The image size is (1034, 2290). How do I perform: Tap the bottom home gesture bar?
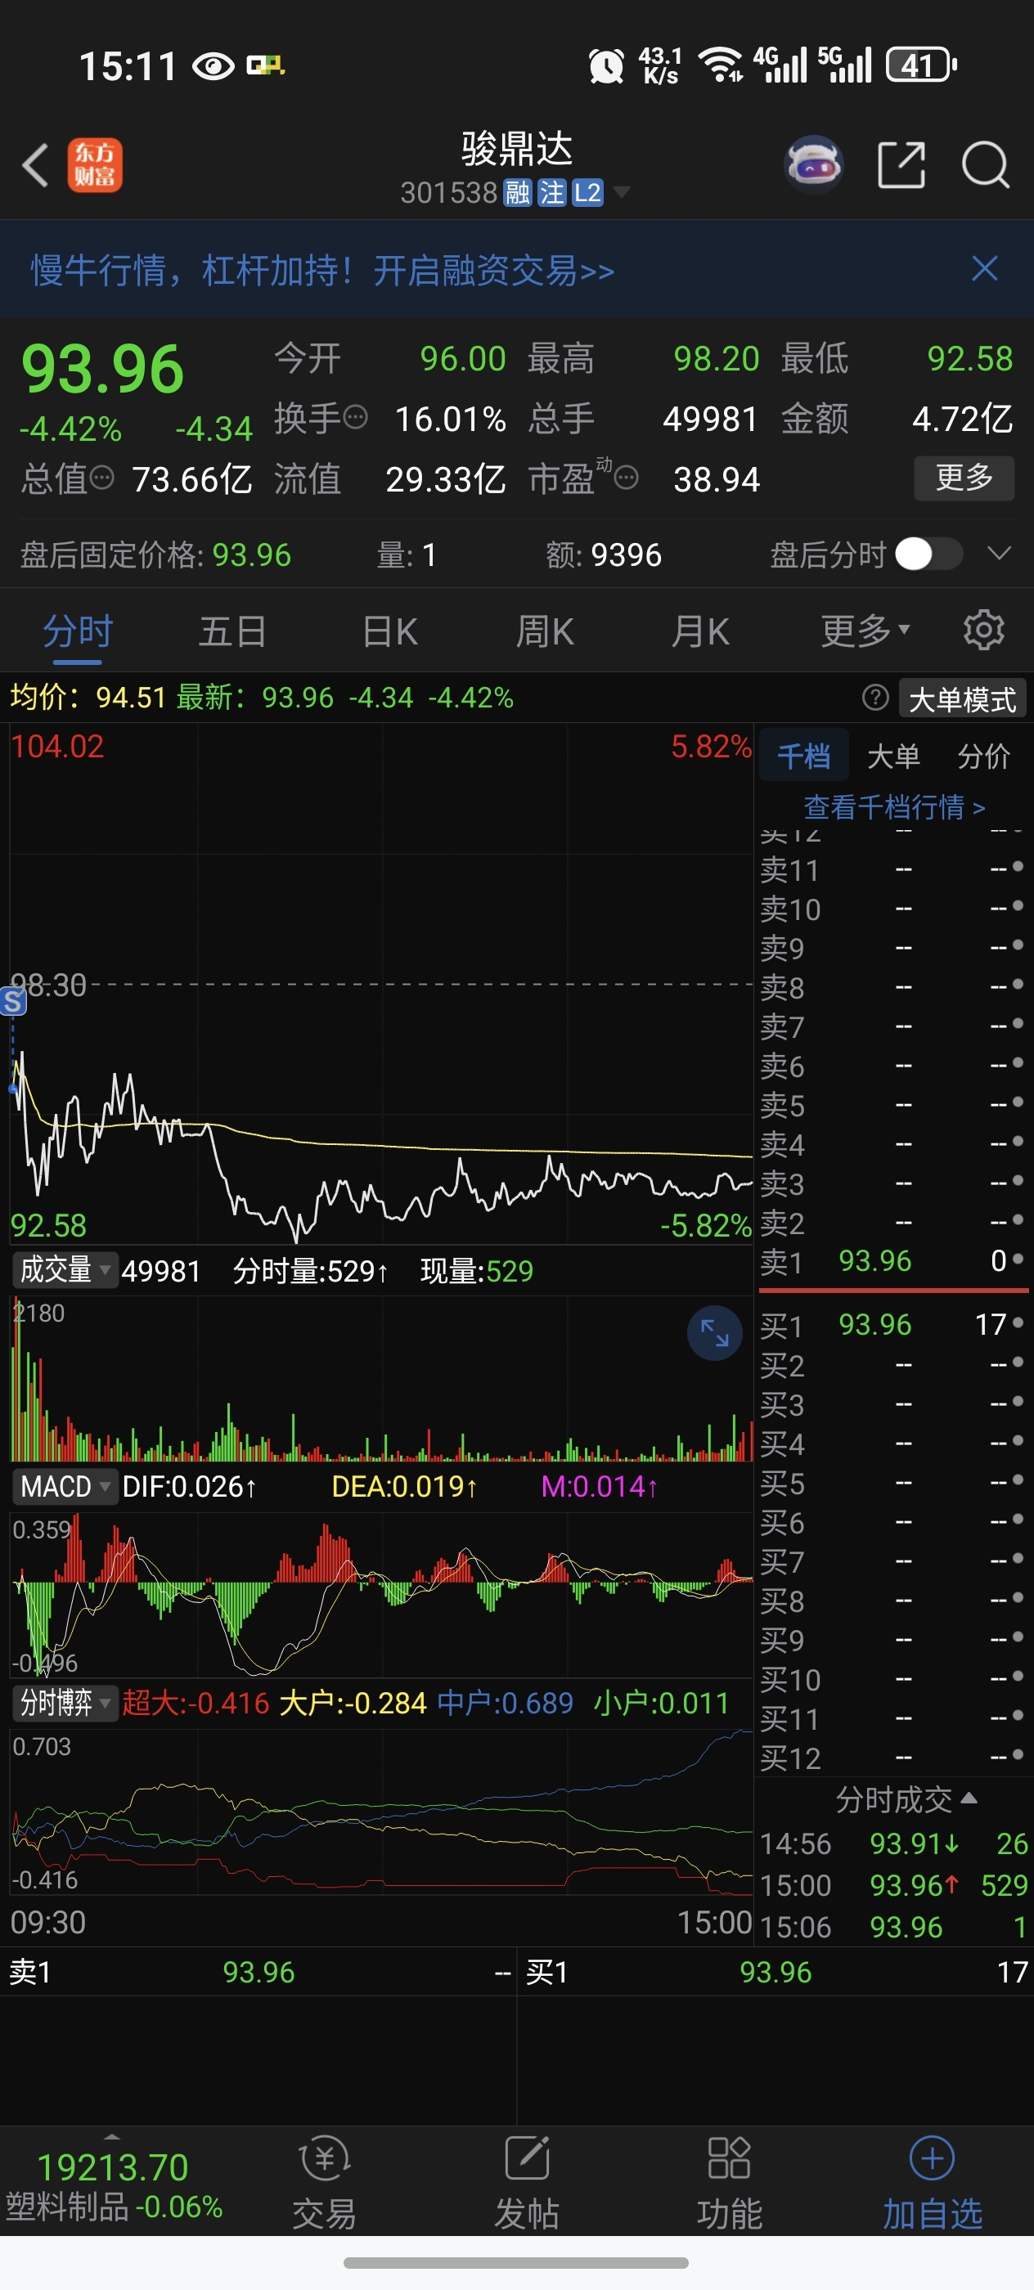[x=515, y=2262]
